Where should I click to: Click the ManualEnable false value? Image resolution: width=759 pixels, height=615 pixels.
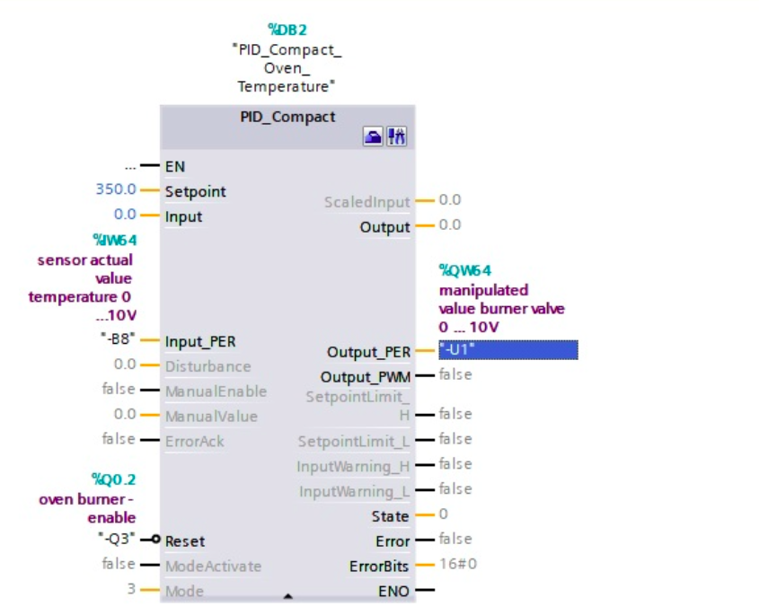coord(119,390)
